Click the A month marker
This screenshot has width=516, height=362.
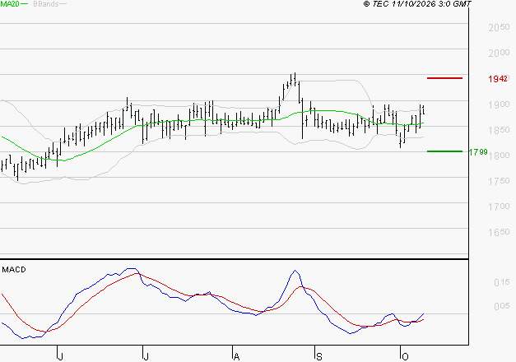236,356
